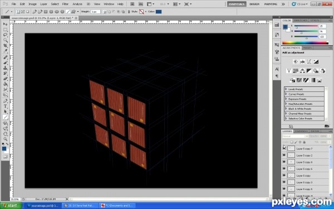This screenshot has width=334, height=209.
Task: Click the Weight input field
Action: [x=96, y=12]
